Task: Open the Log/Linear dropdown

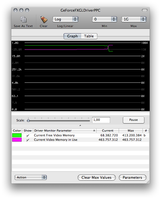Action: click(65, 19)
